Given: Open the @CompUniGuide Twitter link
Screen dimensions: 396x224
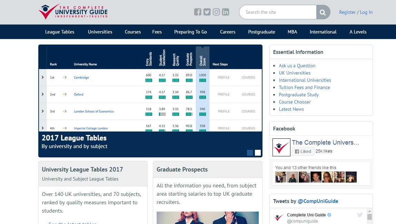Looking at the screenshot, I should (318, 201).
